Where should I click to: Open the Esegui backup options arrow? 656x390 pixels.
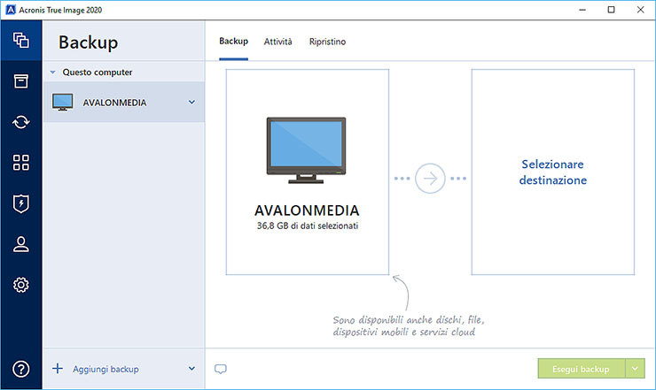click(636, 369)
